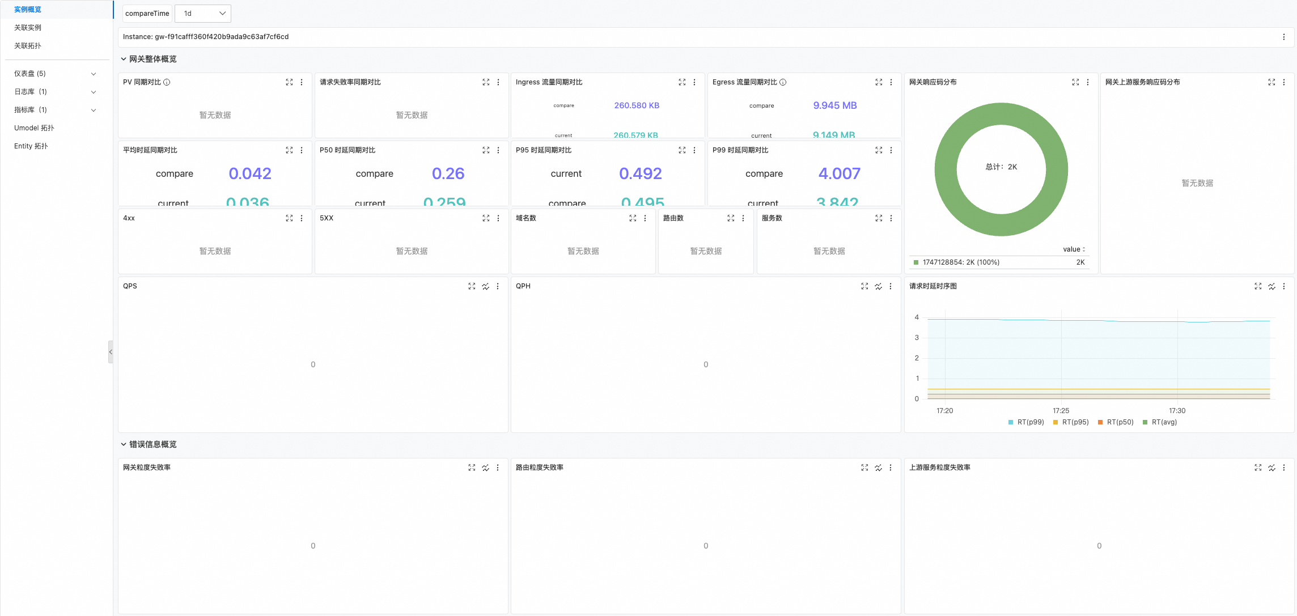Viewport: 1297px width, 616px height.
Task: Click the 0.042 compare value in 平均时延
Action: (x=250, y=173)
